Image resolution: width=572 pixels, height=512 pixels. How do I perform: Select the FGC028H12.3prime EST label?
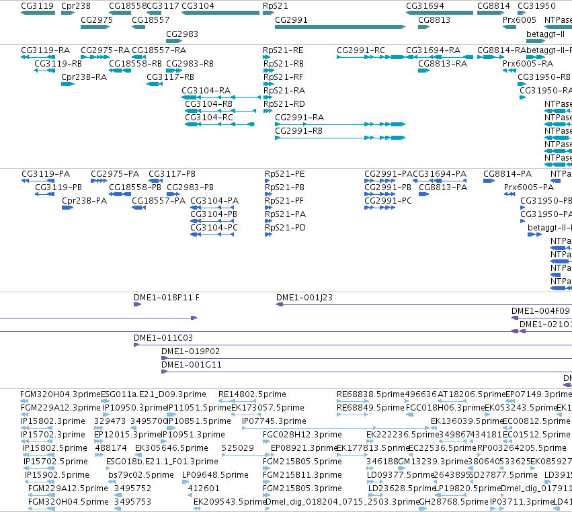click(x=302, y=435)
